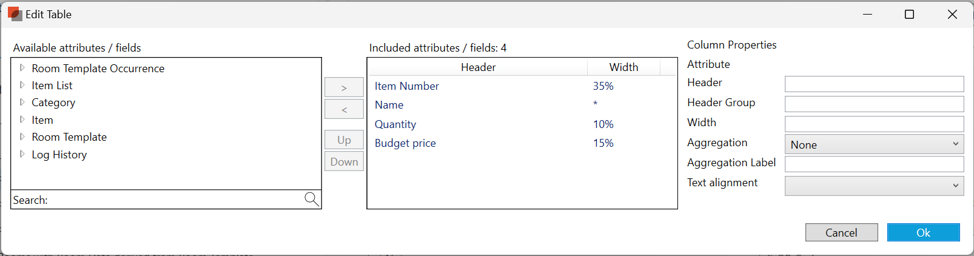Select the Budget price row
Viewport: 974px width, 256px height.
pos(405,143)
